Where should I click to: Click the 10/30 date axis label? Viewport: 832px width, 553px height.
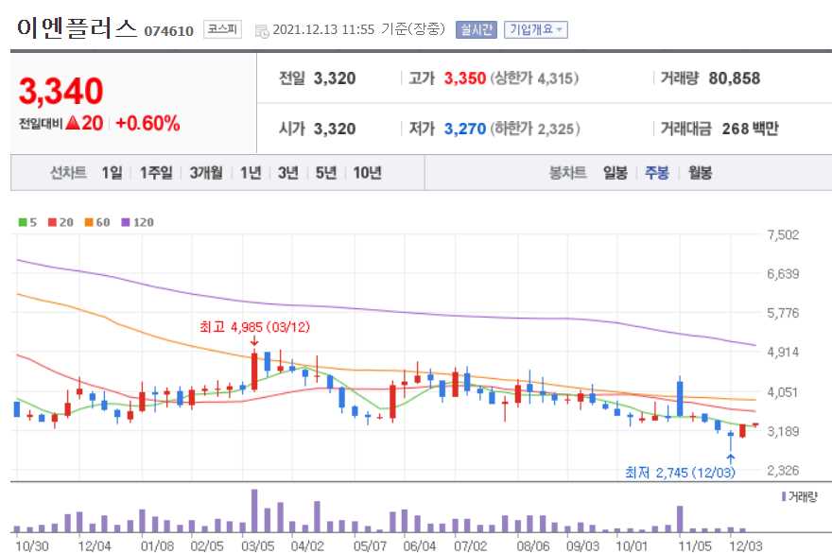[32, 545]
